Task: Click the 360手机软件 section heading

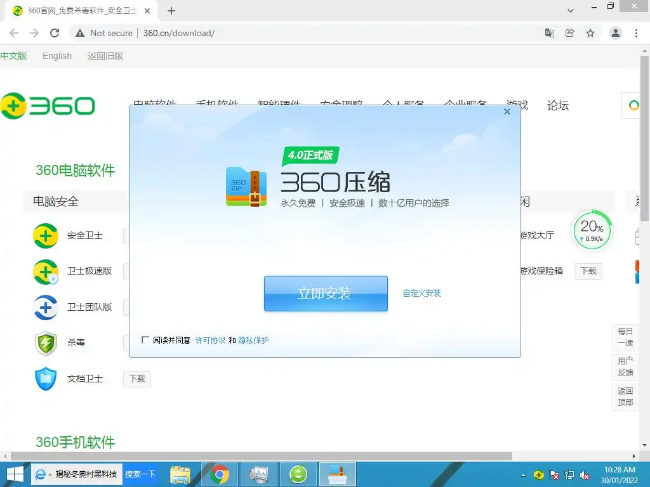Action: tap(75, 442)
